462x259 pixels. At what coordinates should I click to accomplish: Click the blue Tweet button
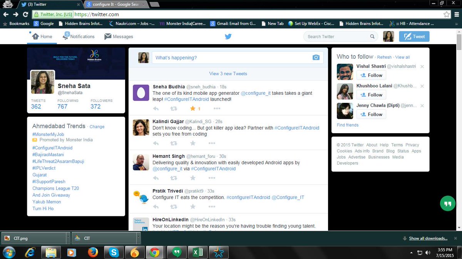click(414, 36)
